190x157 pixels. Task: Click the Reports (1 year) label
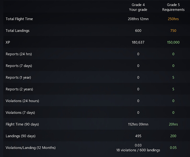pyautogui.click(x=18, y=77)
